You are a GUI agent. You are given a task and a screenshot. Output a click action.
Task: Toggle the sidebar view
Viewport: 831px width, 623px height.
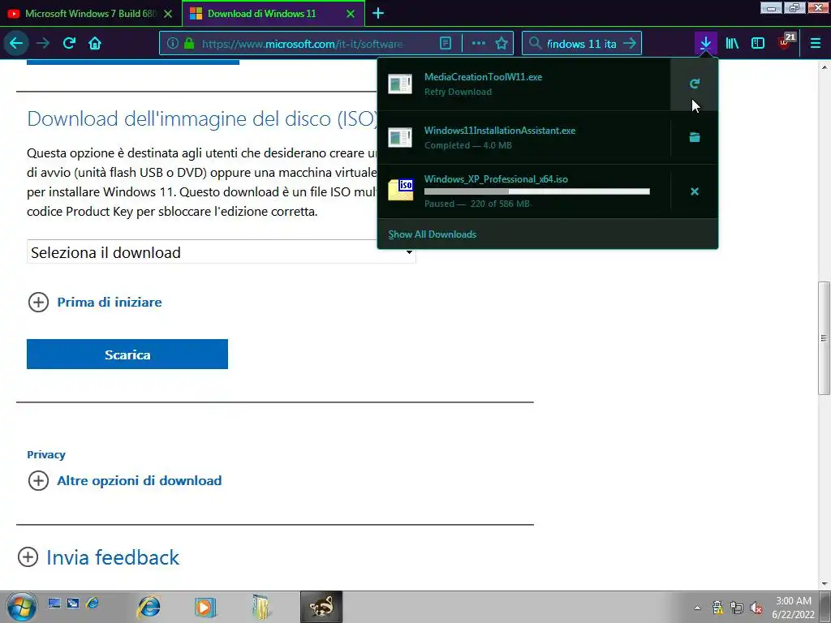pyautogui.click(x=758, y=44)
